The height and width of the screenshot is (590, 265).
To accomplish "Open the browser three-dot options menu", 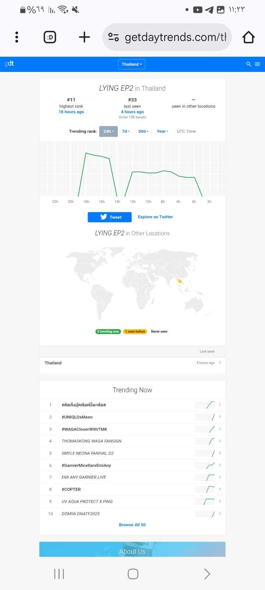I will coord(17,37).
